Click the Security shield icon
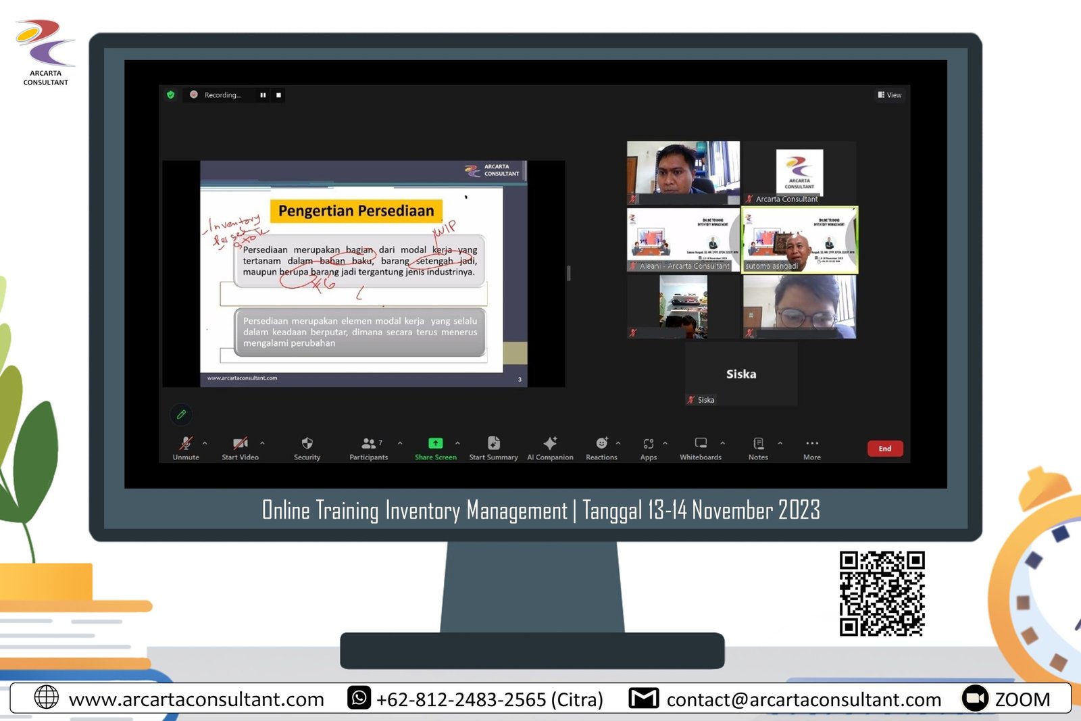The image size is (1081, 721). 307,444
